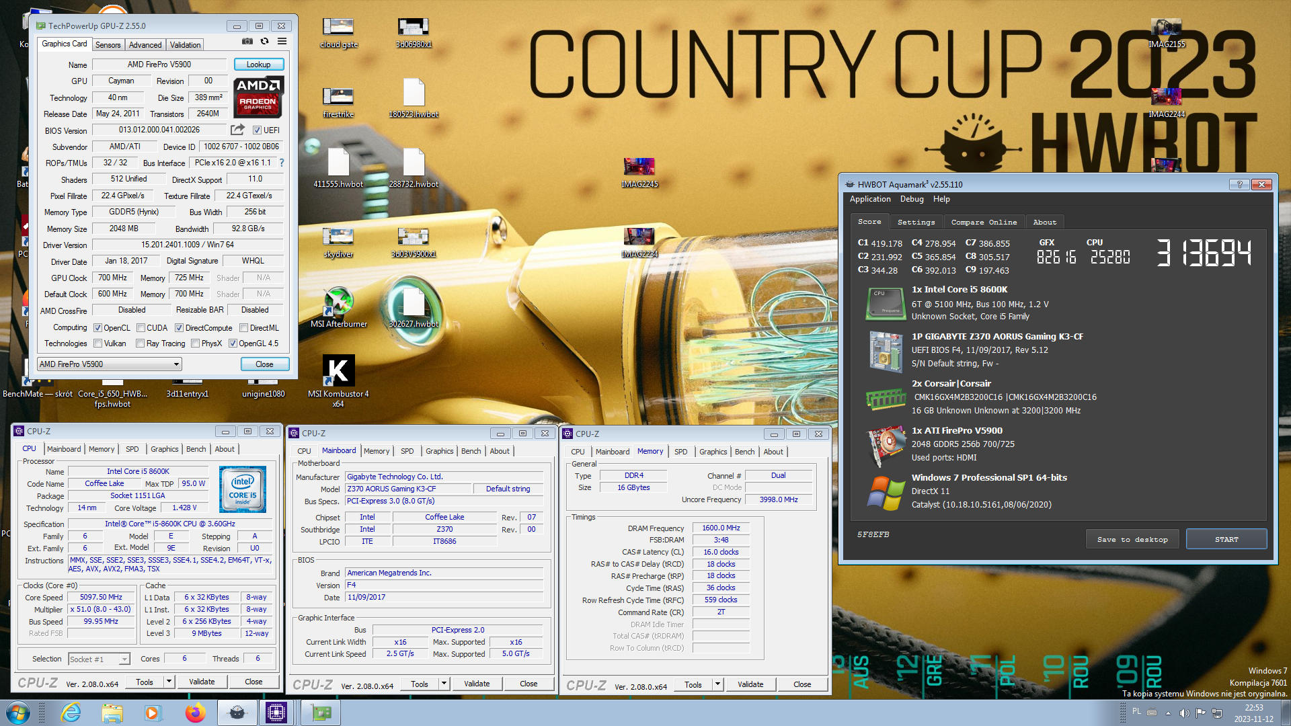Toggle the PhysX checkbox
This screenshot has height=726, width=1291.
pyautogui.click(x=196, y=344)
